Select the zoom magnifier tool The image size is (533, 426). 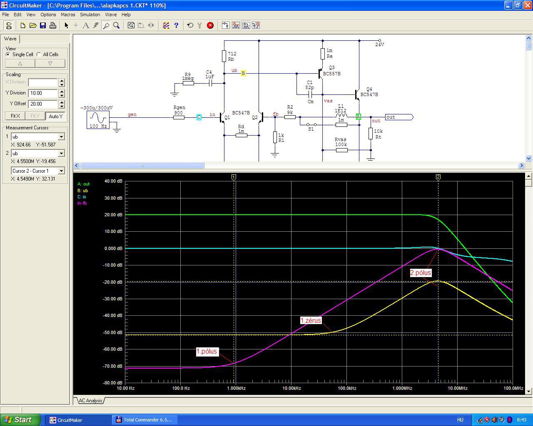coord(117,25)
